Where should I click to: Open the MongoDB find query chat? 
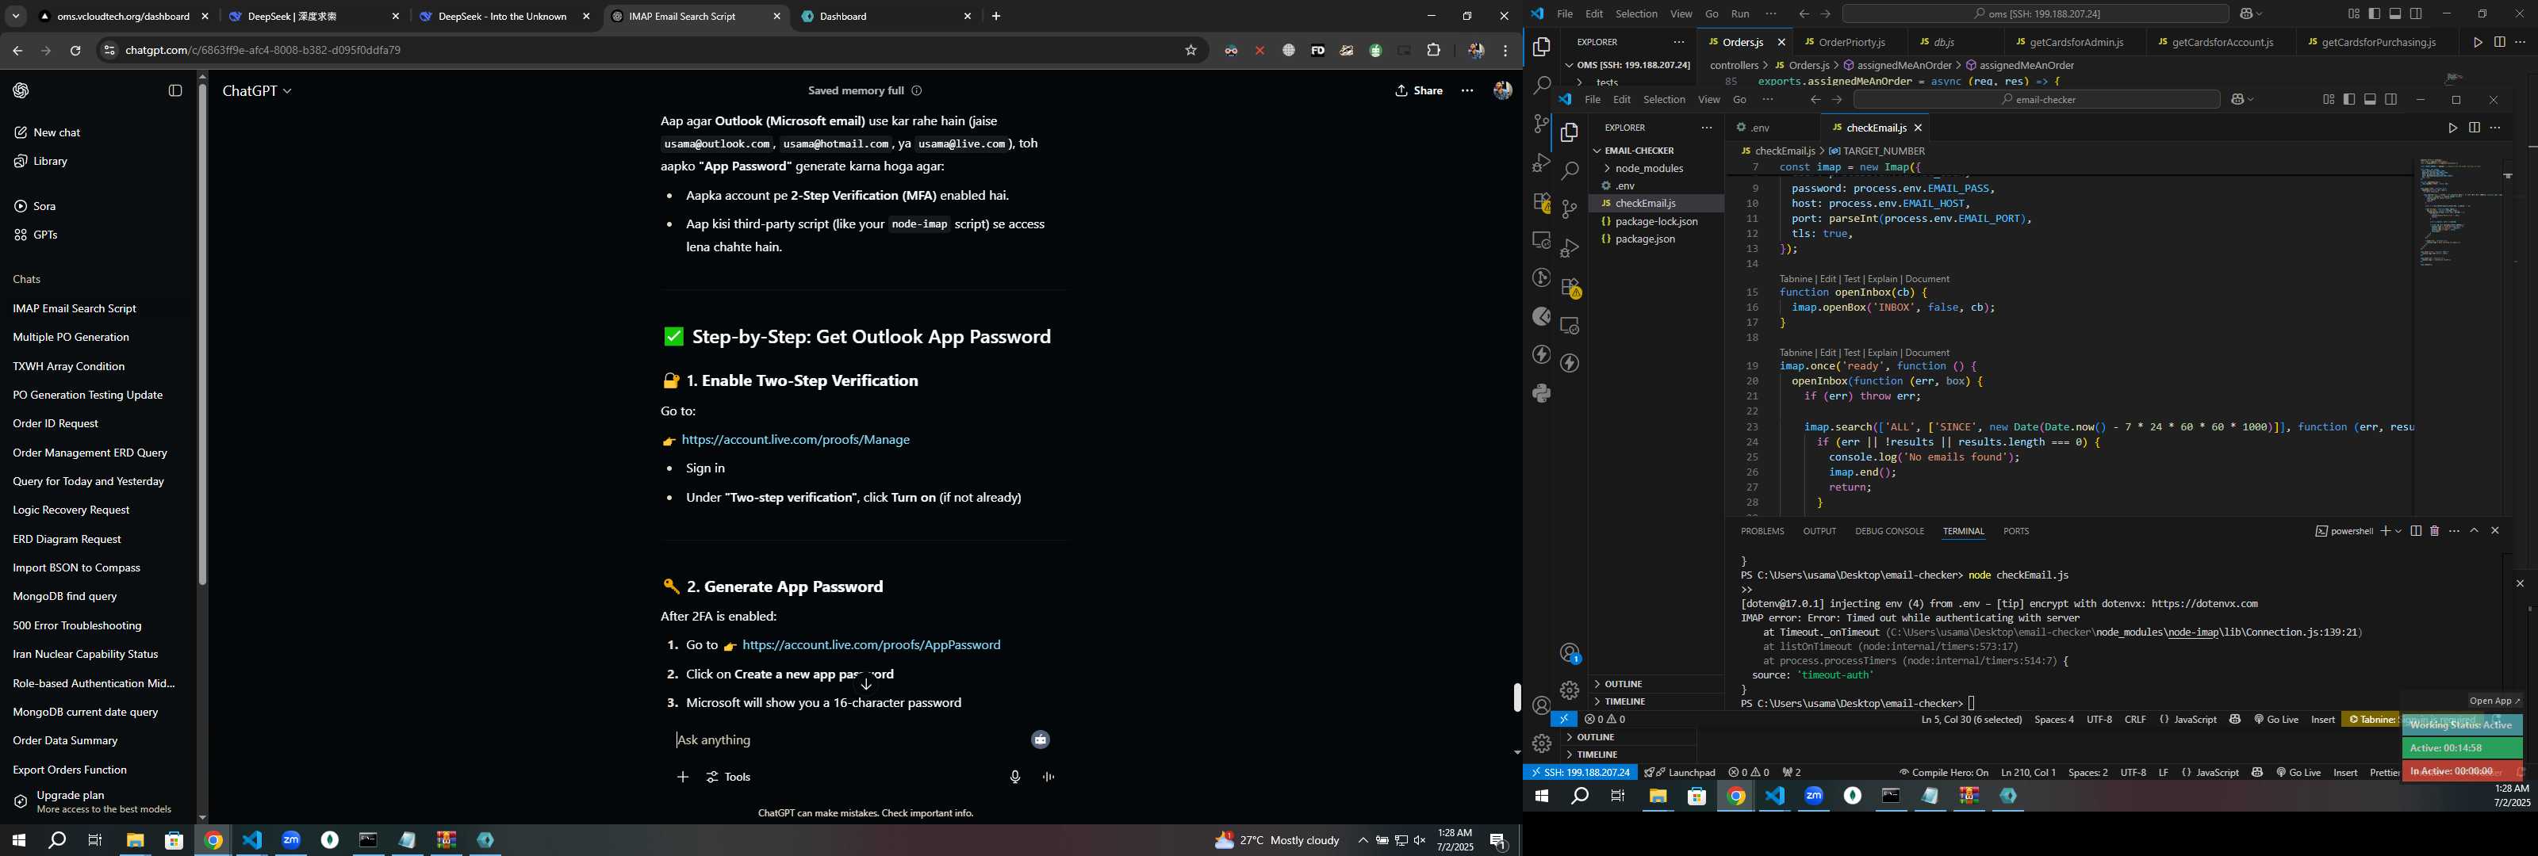[x=65, y=596]
